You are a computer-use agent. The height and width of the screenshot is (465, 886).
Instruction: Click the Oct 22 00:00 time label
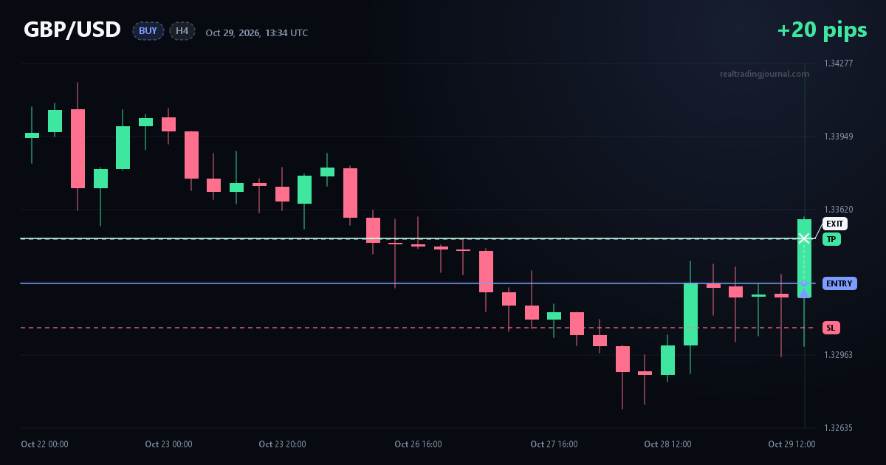tap(44, 444)
